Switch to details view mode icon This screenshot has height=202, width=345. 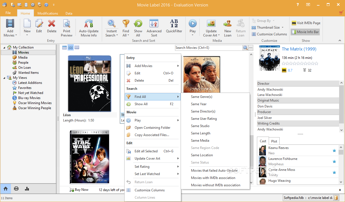[77, 47]
